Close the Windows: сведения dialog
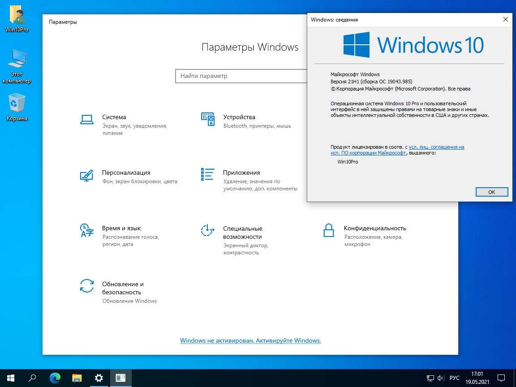The width and height of the screenshot is (516, 387). 505,19
